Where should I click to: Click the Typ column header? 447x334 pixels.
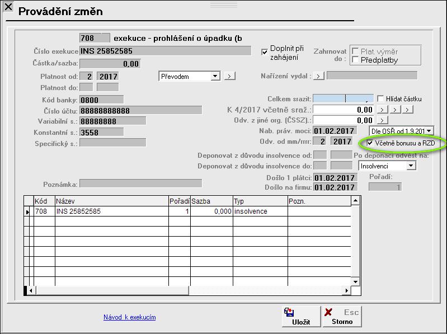coord(260,201)
